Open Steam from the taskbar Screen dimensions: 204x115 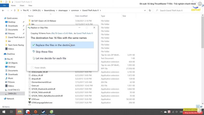[x=43, y=112]
